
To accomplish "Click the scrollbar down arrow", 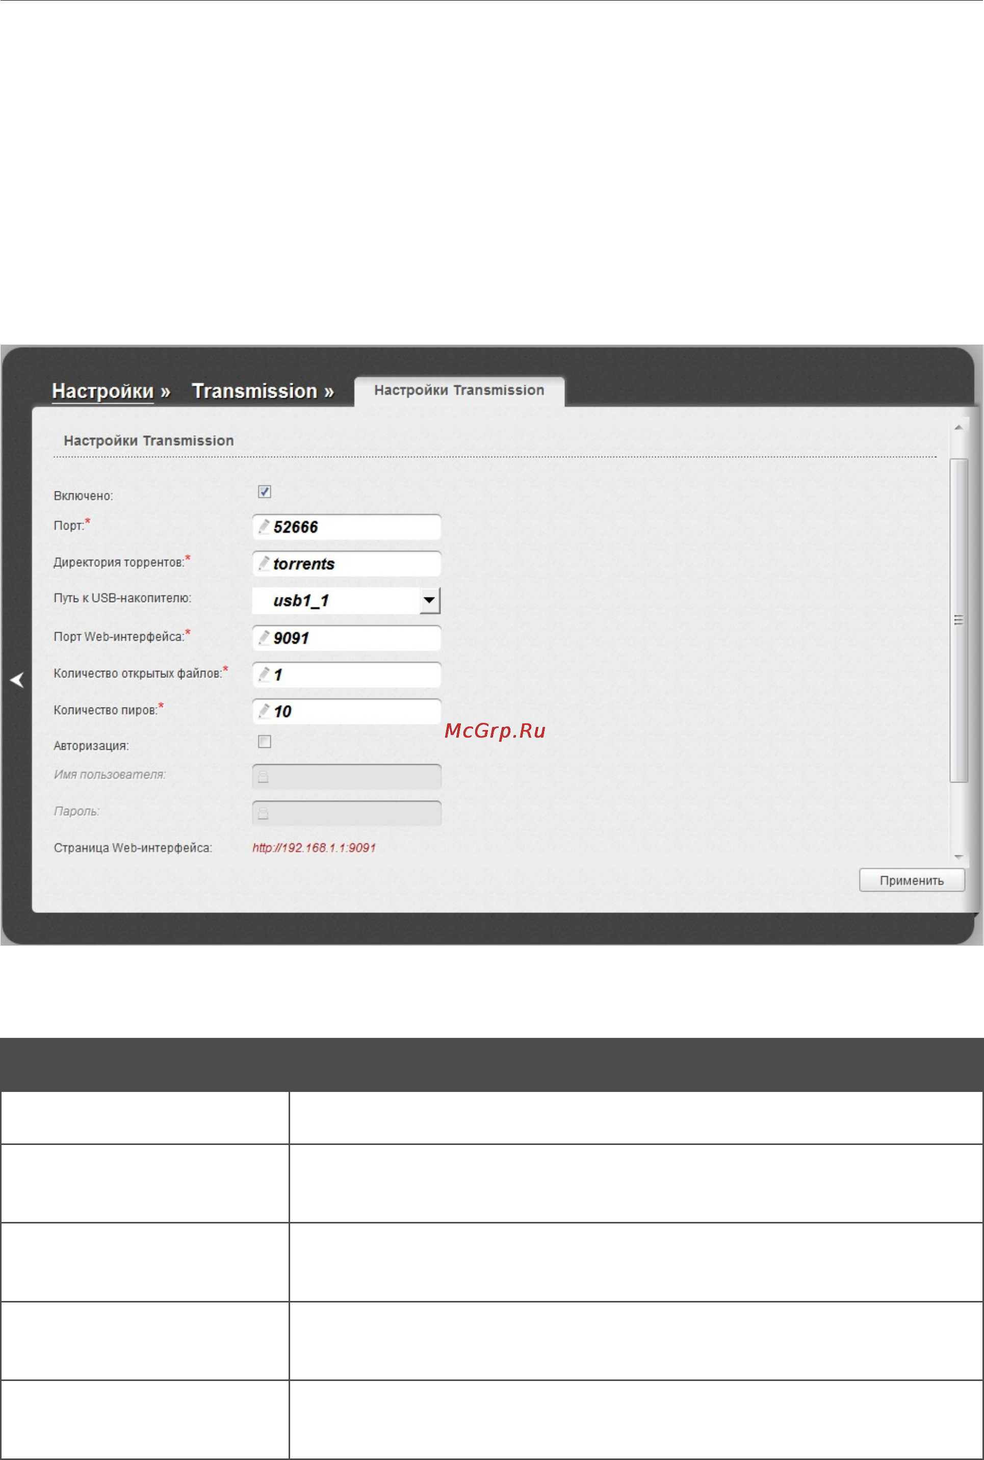I will point(959,856).
